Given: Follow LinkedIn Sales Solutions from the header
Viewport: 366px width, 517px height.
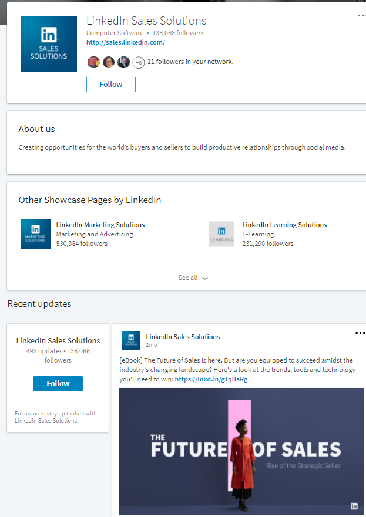Looking at the screenshot, I should pos(110,84).
